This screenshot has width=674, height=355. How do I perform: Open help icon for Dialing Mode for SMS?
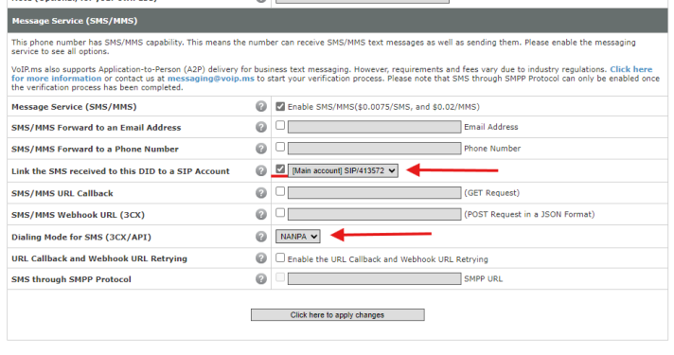click(x=261, y=237)
